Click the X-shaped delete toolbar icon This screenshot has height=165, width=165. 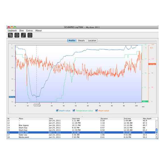pos(30,35)
